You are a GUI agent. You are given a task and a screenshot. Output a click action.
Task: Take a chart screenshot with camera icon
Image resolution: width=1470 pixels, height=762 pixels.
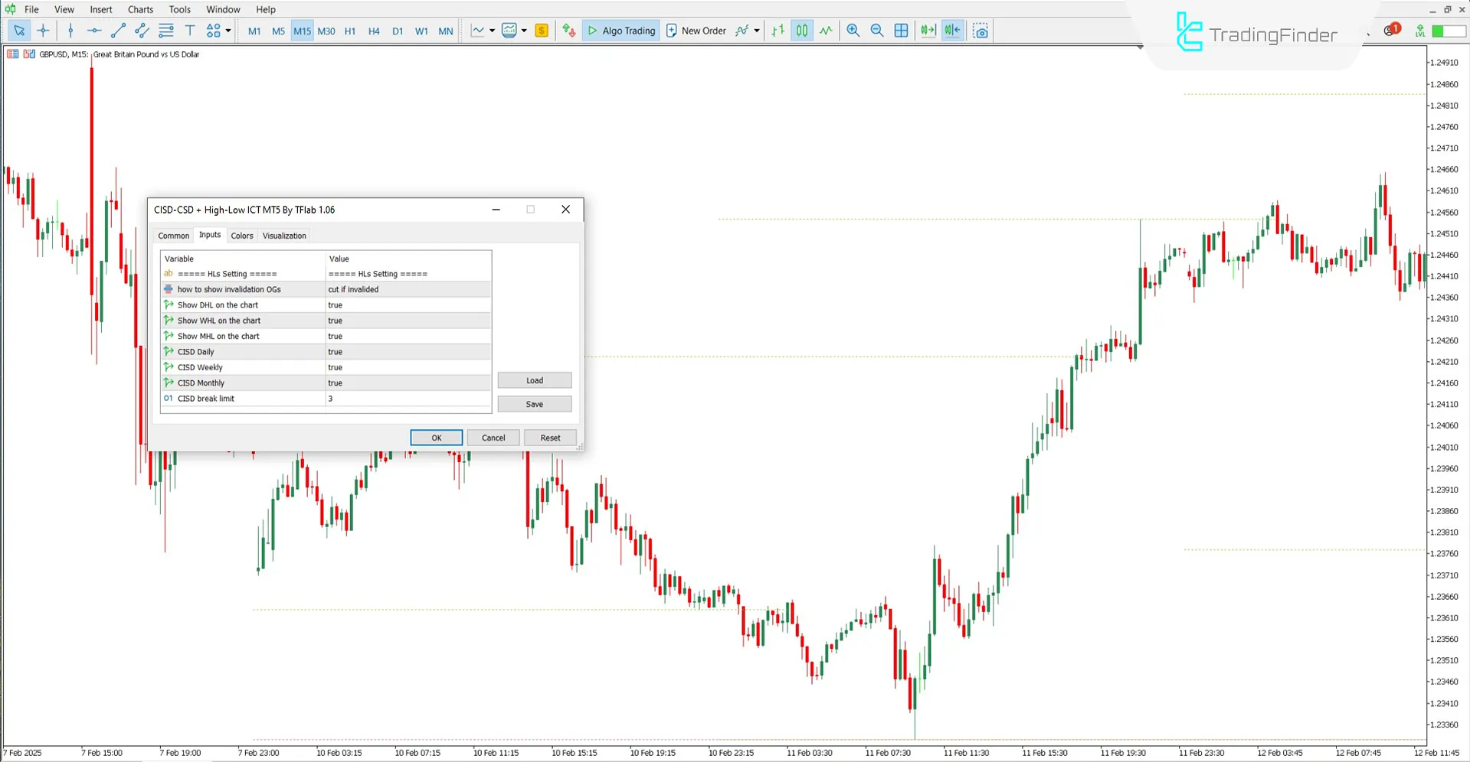tap(981, 31)
